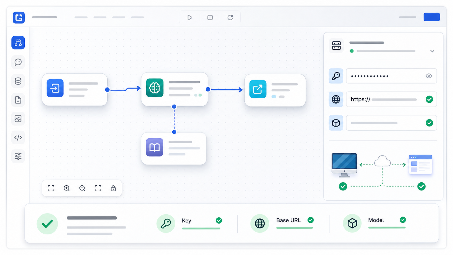
Task: Click the brain node right port
Action: (x=208, y=89)
